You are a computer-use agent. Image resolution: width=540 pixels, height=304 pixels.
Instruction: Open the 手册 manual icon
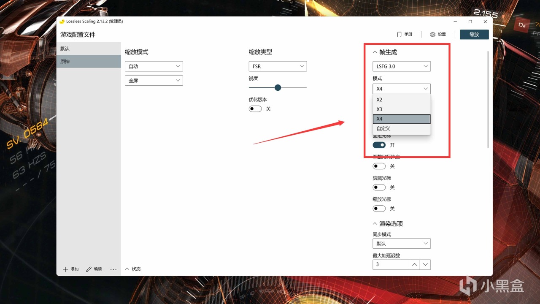399,34
